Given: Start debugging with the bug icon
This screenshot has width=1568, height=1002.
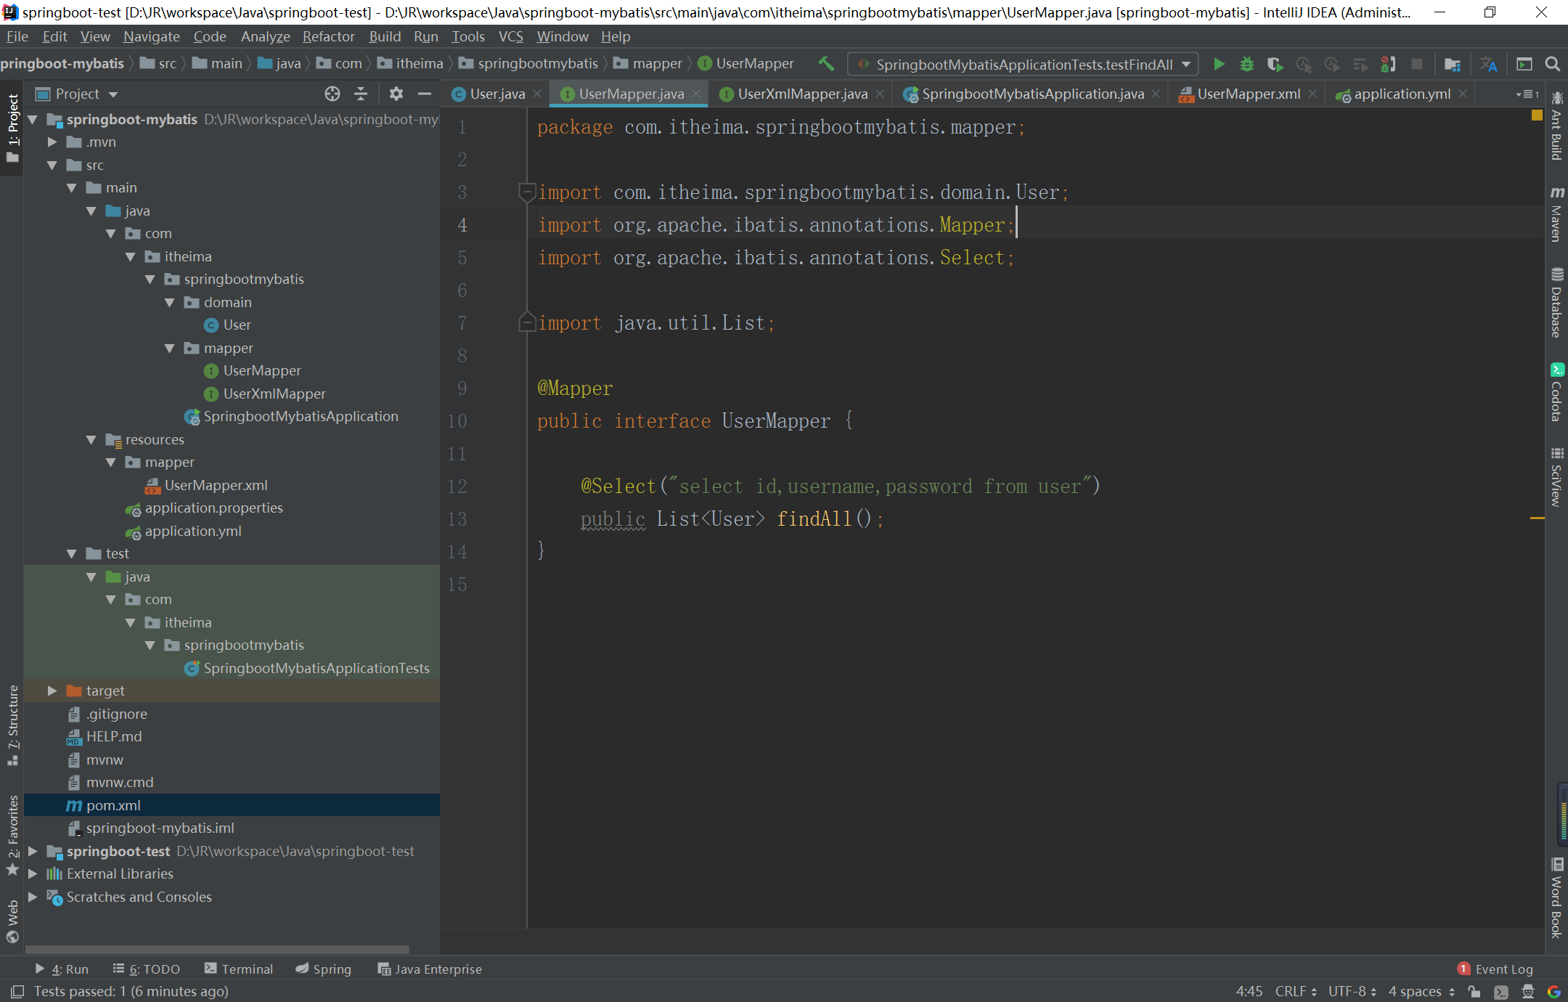Looking at the screenshot, I should 1246,65.
